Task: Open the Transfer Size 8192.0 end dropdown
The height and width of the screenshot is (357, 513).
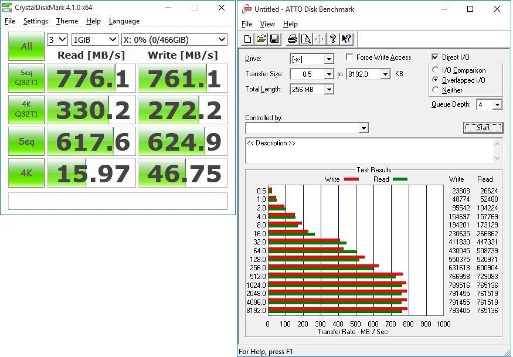Action: click(x=385, y=74)
